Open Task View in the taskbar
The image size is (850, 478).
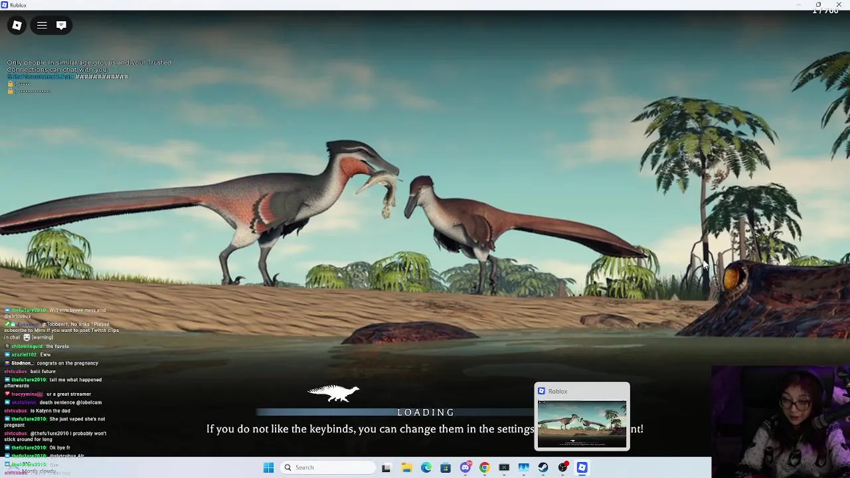coord(386,467)
